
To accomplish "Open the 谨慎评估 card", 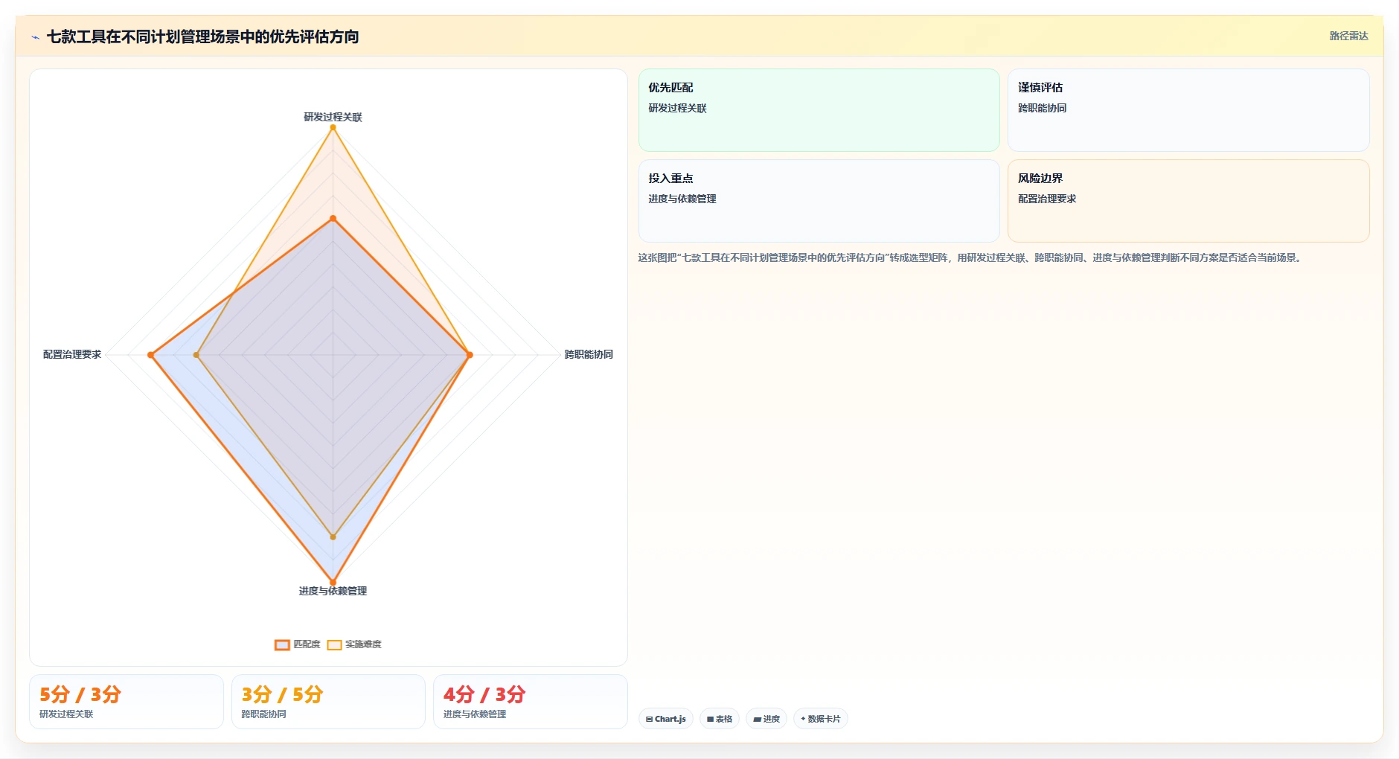I will [x=1188, y=110].
